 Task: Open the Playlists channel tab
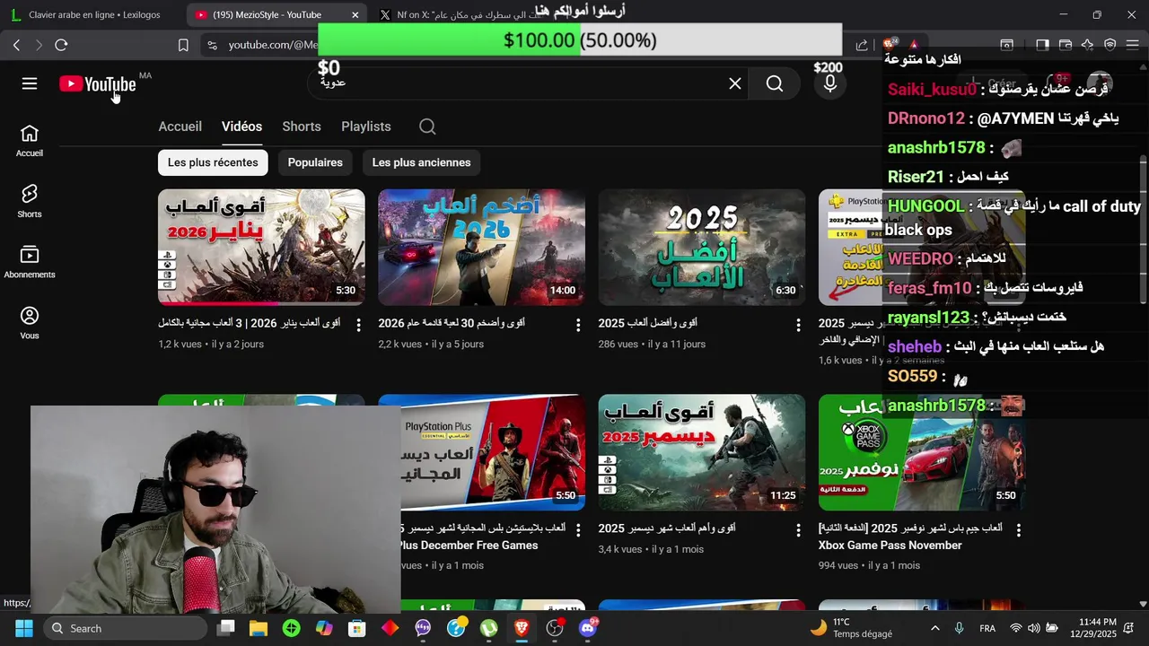366,127
